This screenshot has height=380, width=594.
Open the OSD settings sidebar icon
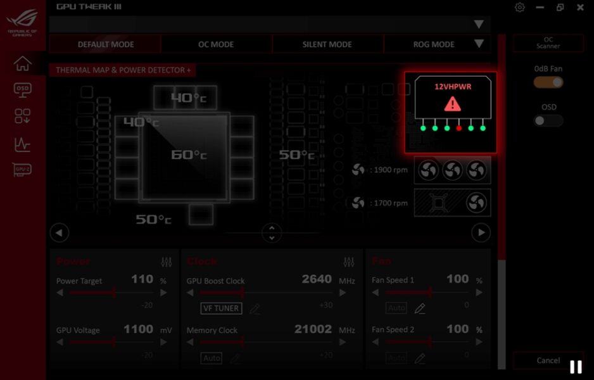(22, 89)
